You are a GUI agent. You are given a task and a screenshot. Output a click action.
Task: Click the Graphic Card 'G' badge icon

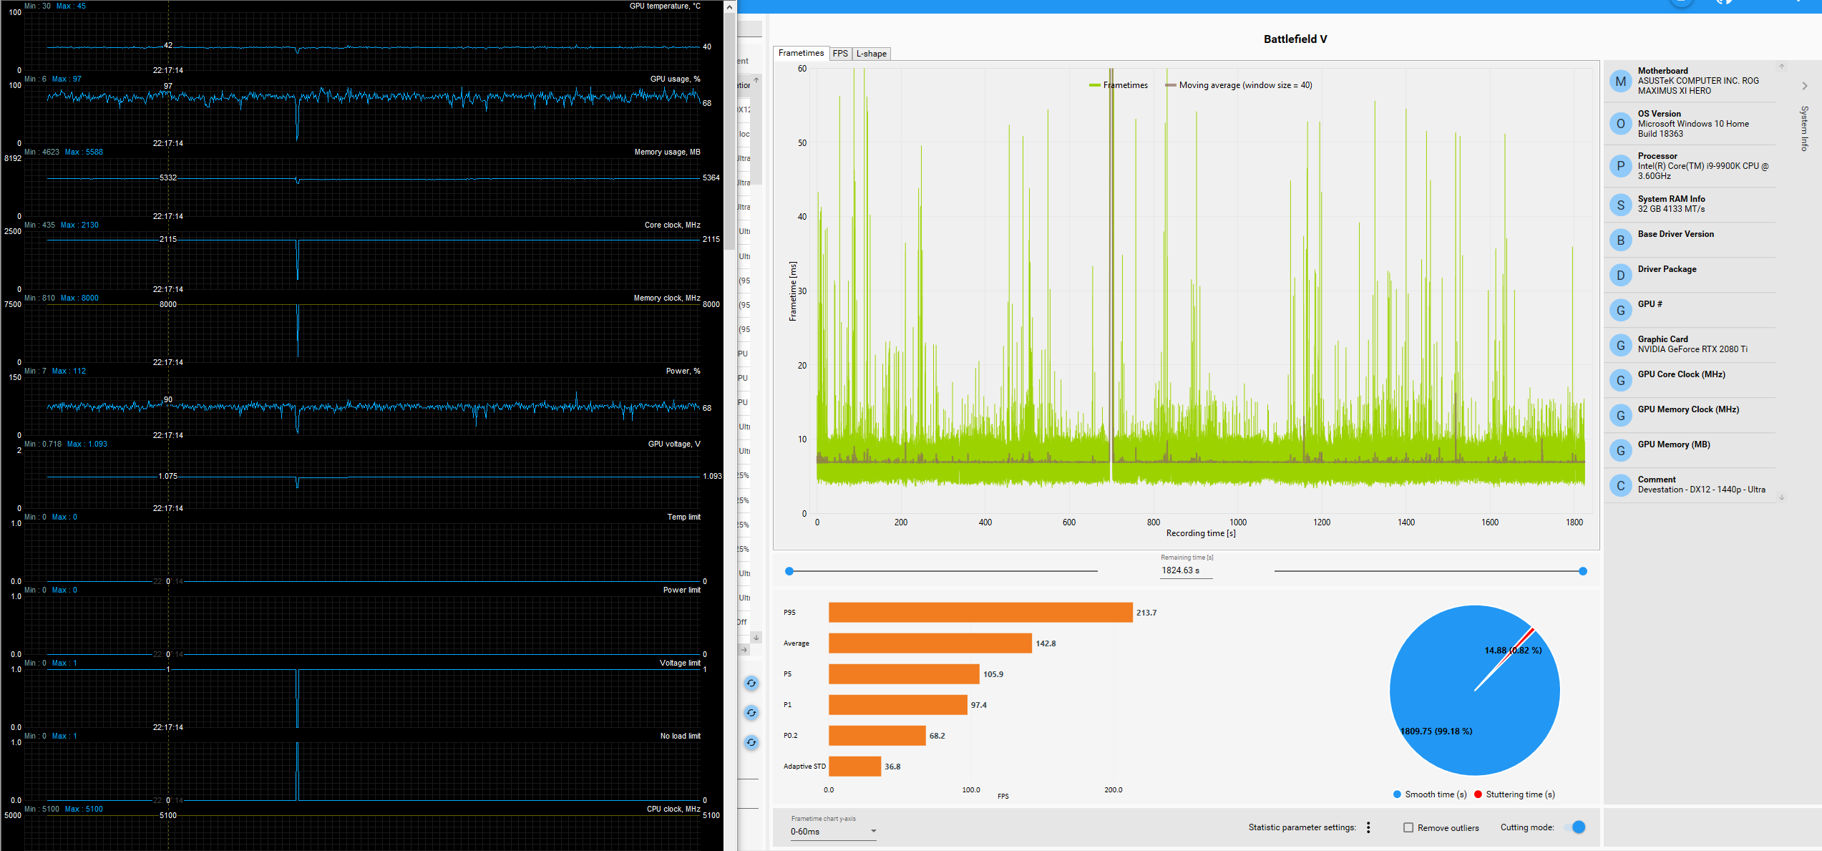click(x=1620, y=345)
